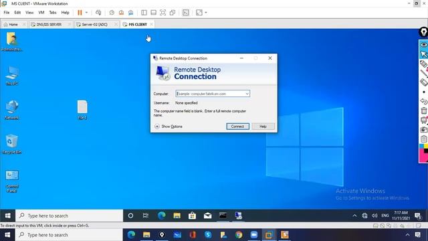Click the stretch guest display icon
428x241 pixels.
tap(199, 13)
